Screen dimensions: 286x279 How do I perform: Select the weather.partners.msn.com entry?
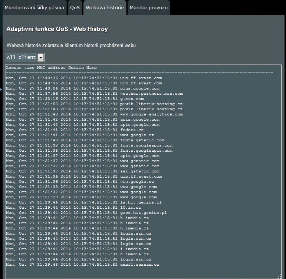pos(94,94)
